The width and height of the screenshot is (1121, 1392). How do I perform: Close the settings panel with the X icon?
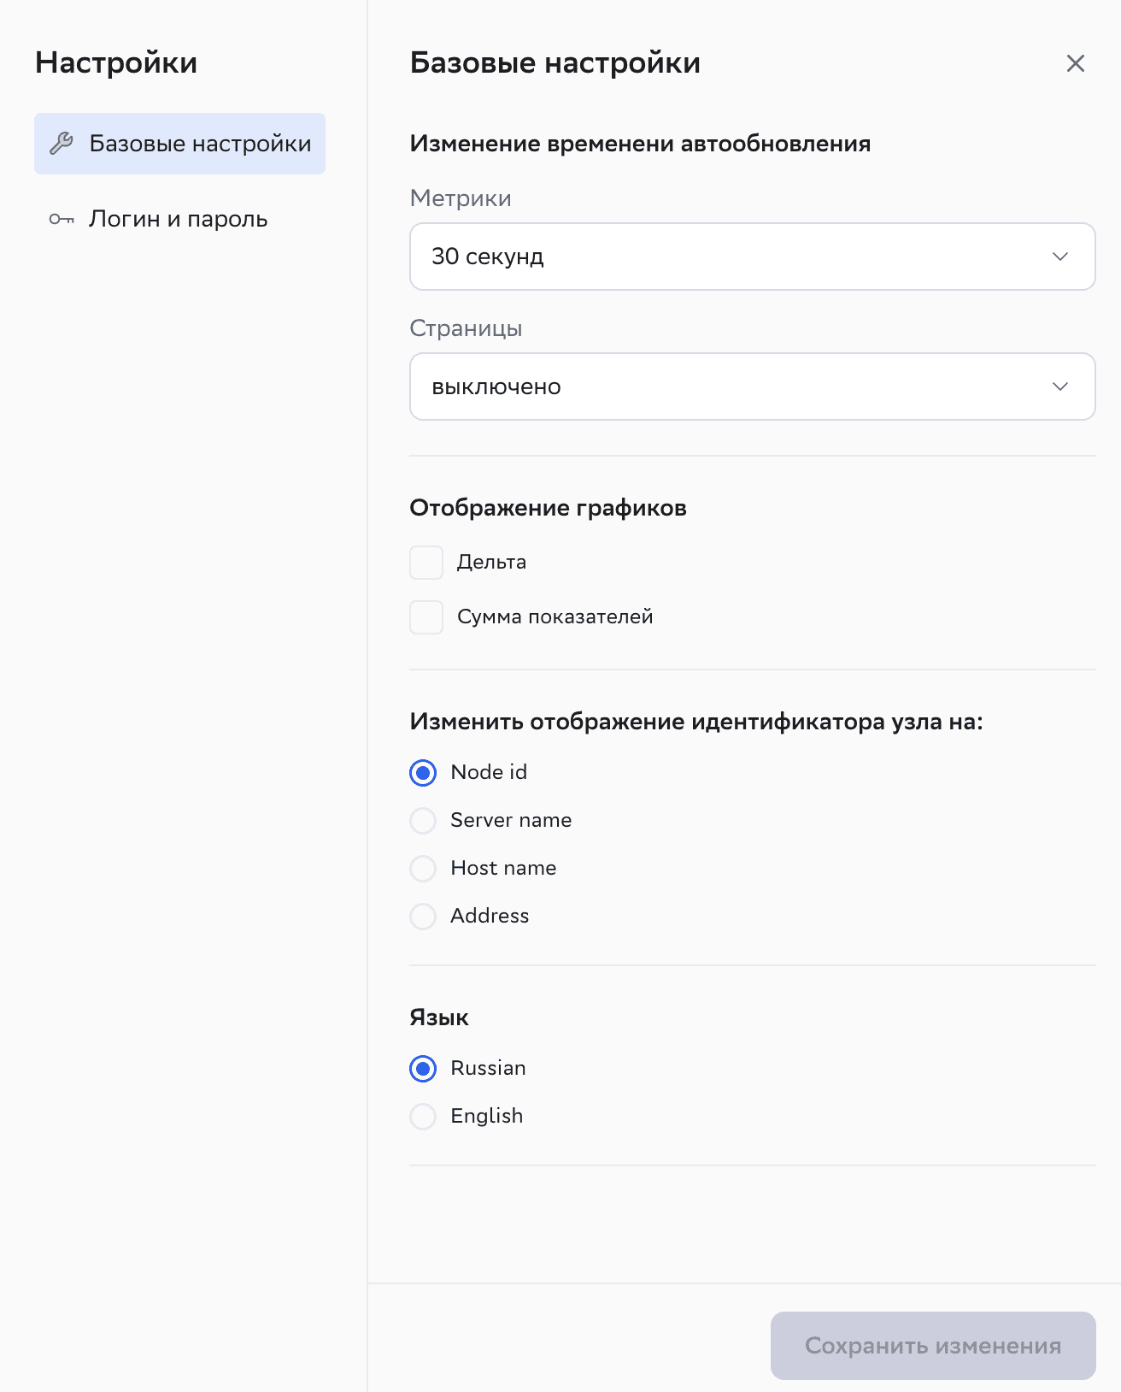[x=1075, y=63]
